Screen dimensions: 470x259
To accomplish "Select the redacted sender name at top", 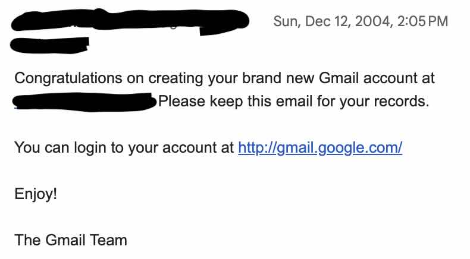I will (x=131, y=23).
